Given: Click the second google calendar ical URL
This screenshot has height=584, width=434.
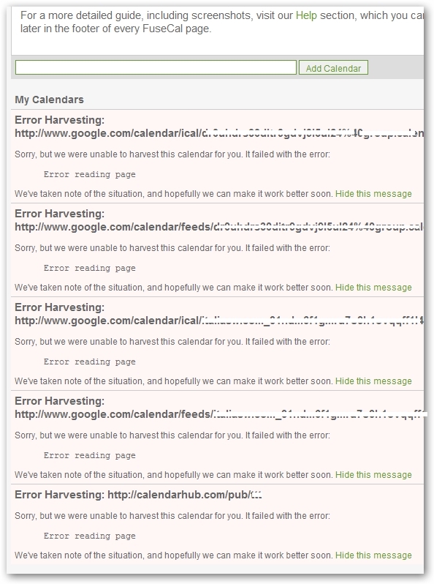Looking at the screenshot, I should pyautogui.click(x=219, y=321).
